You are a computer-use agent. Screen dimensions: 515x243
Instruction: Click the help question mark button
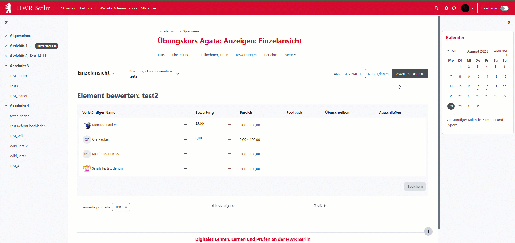(428, 231)
